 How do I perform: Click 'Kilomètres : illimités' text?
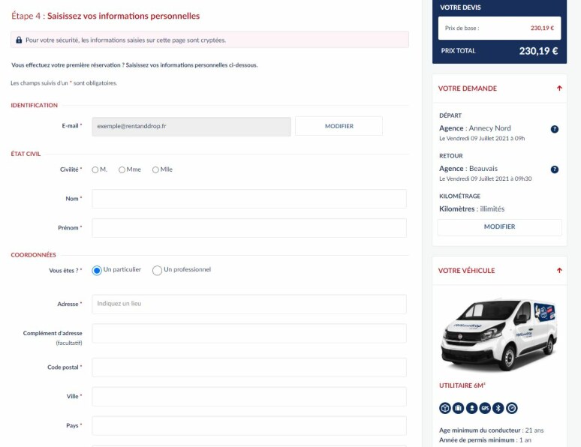pyautogui.click(x=471, y=208)
